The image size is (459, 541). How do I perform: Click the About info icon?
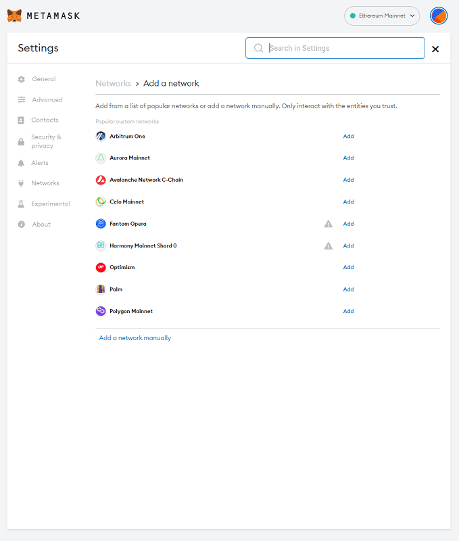[x=22, y=225]
